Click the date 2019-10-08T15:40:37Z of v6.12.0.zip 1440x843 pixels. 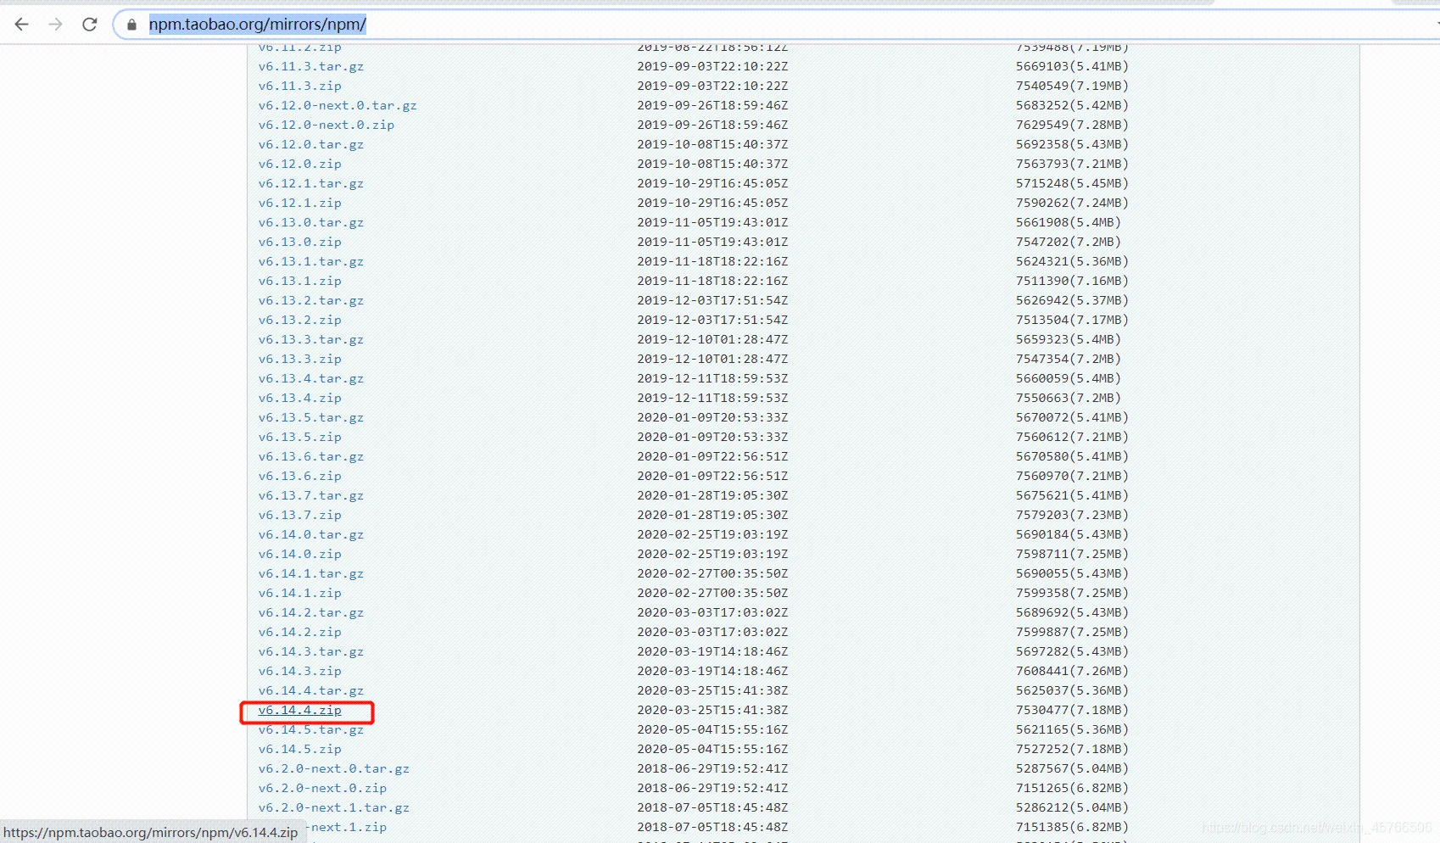712,165
